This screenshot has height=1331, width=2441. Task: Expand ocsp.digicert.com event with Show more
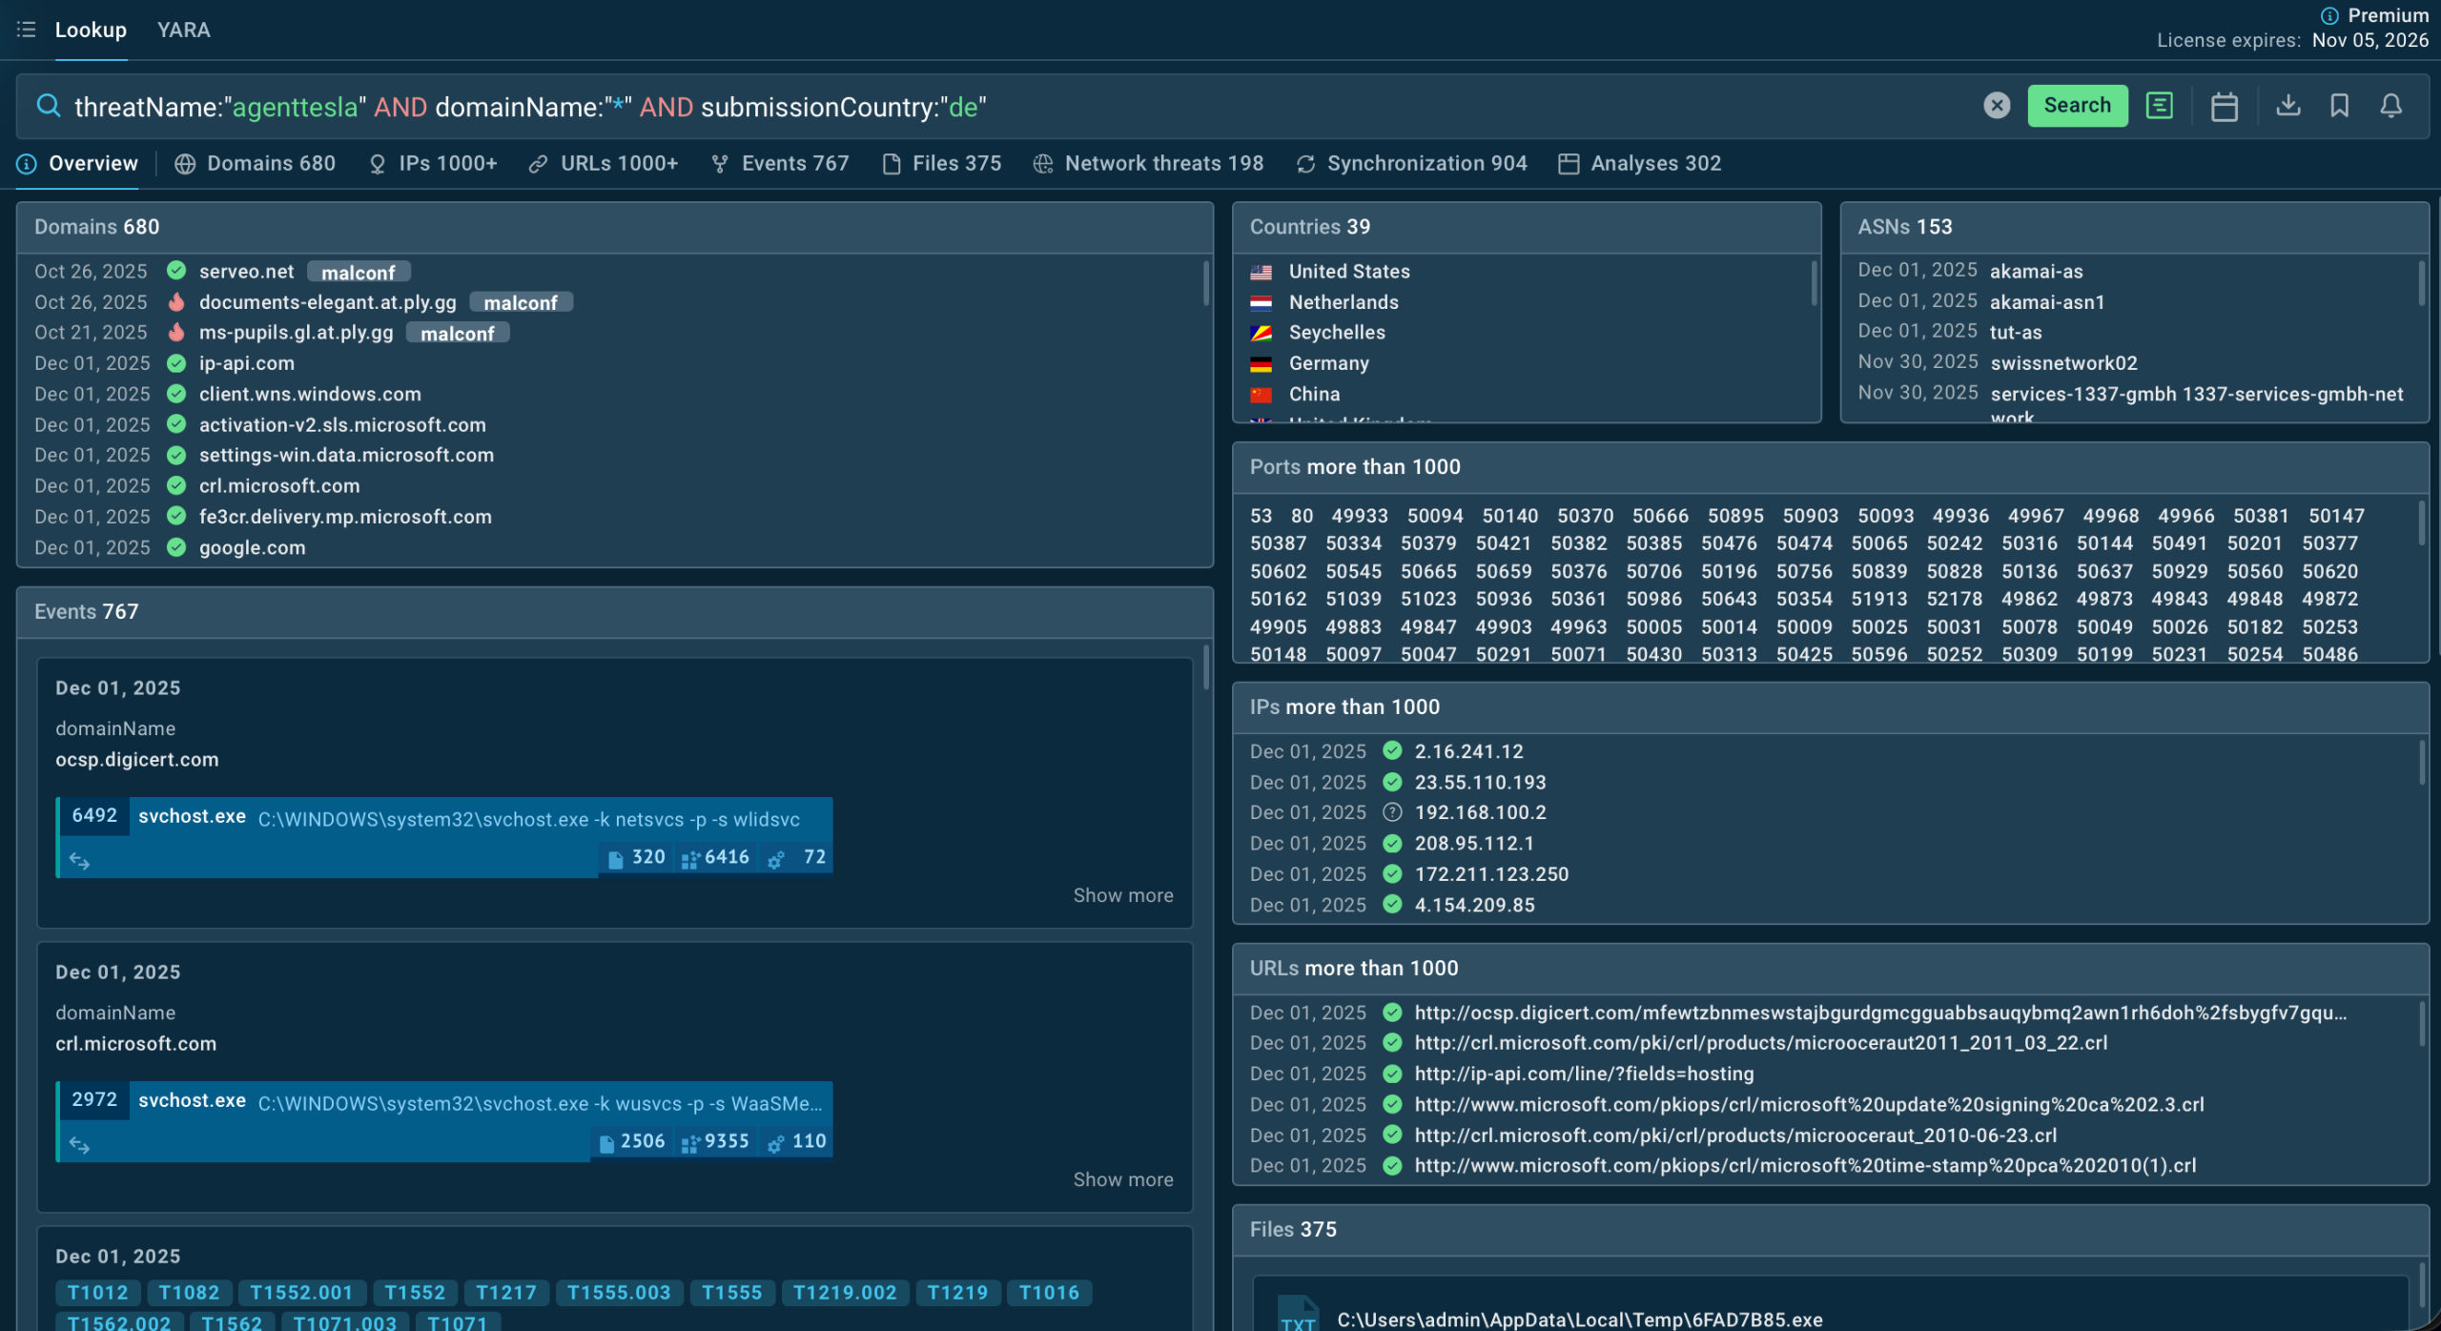tap(1122, 895)
